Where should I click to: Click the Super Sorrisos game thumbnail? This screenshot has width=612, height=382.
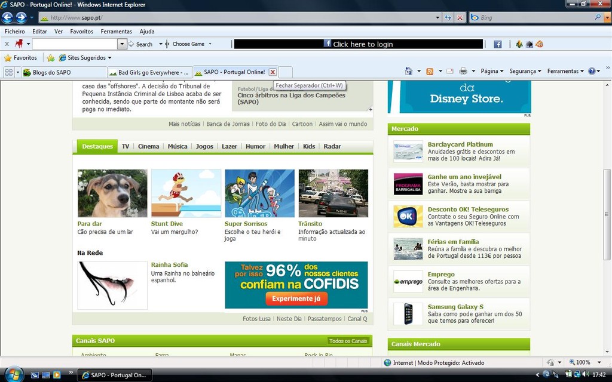pyautogui.click(x=259, y=193)
